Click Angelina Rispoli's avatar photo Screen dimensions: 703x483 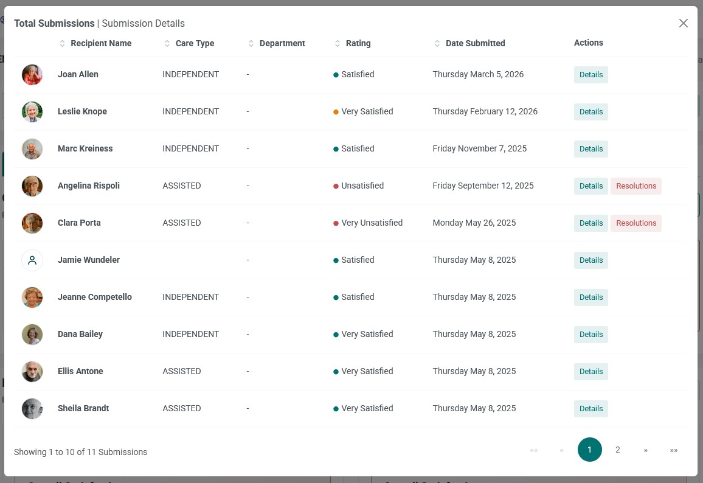pyautogui.click(x=32, y=186)
